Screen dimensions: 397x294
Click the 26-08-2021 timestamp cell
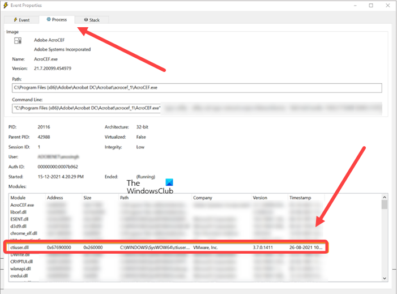click(x=306, y=248)
